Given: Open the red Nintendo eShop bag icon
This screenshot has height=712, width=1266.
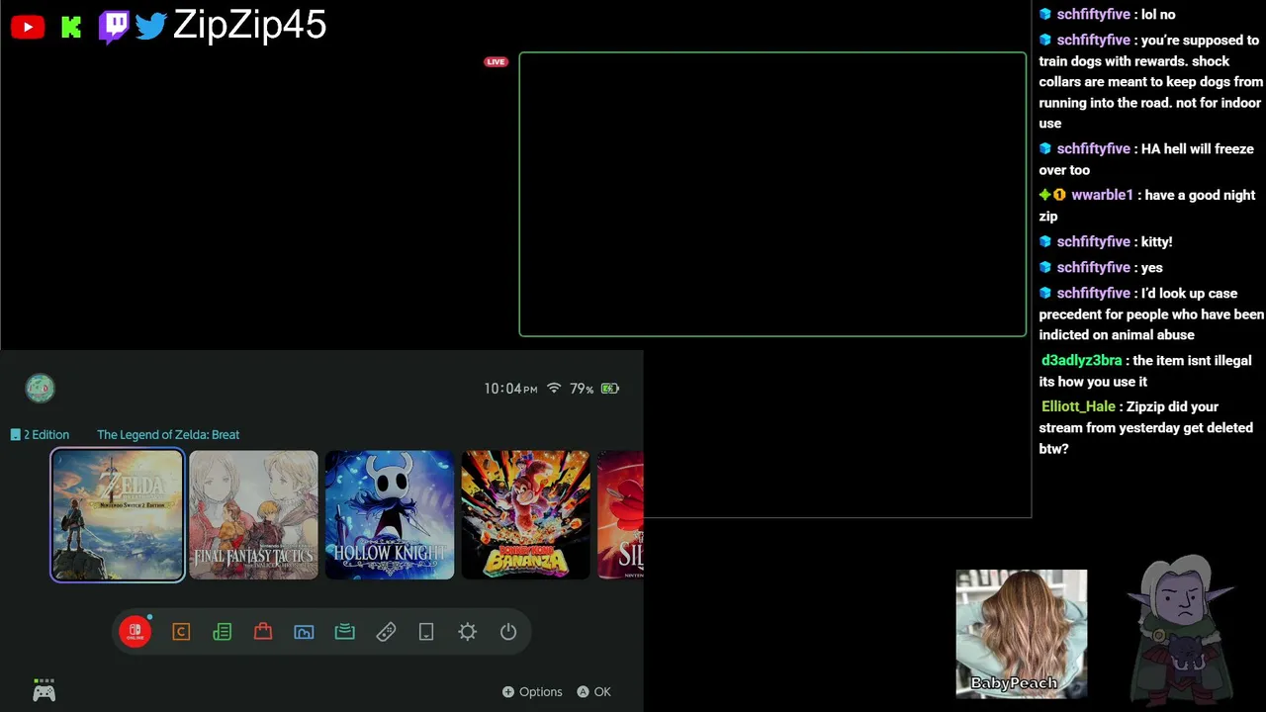Looking at the screenshot, I should 263,632.
